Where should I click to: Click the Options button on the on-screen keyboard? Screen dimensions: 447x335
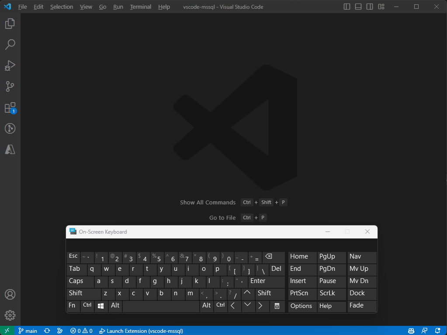coord(301,306)
